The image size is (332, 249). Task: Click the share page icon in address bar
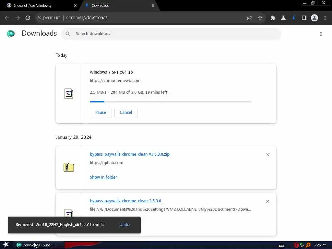(x=250, y=18)
